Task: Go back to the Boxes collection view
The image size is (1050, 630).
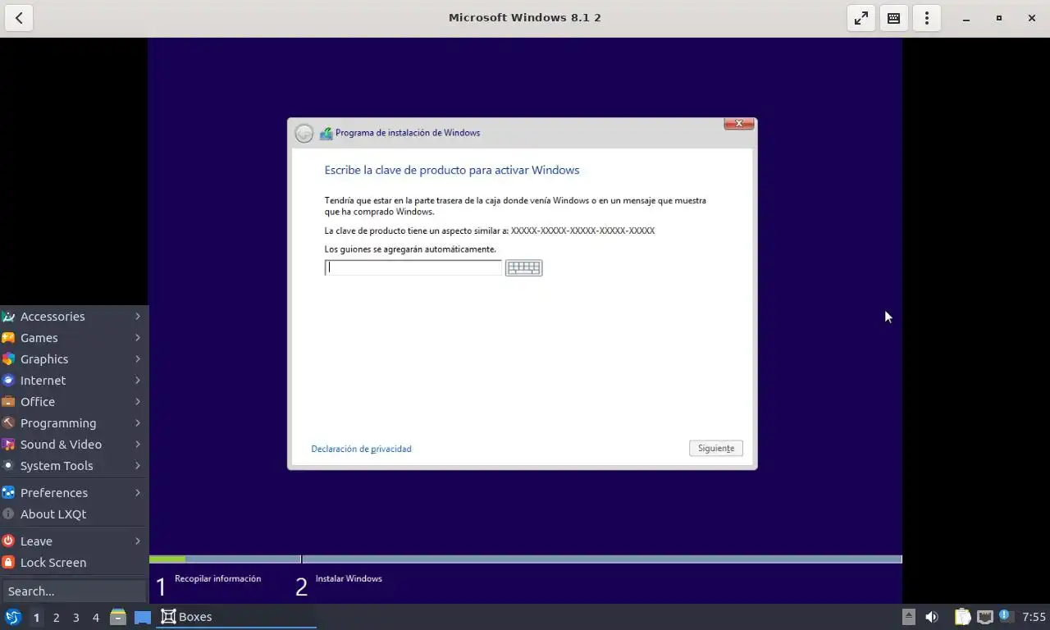Action: click(x=19, y=17)
